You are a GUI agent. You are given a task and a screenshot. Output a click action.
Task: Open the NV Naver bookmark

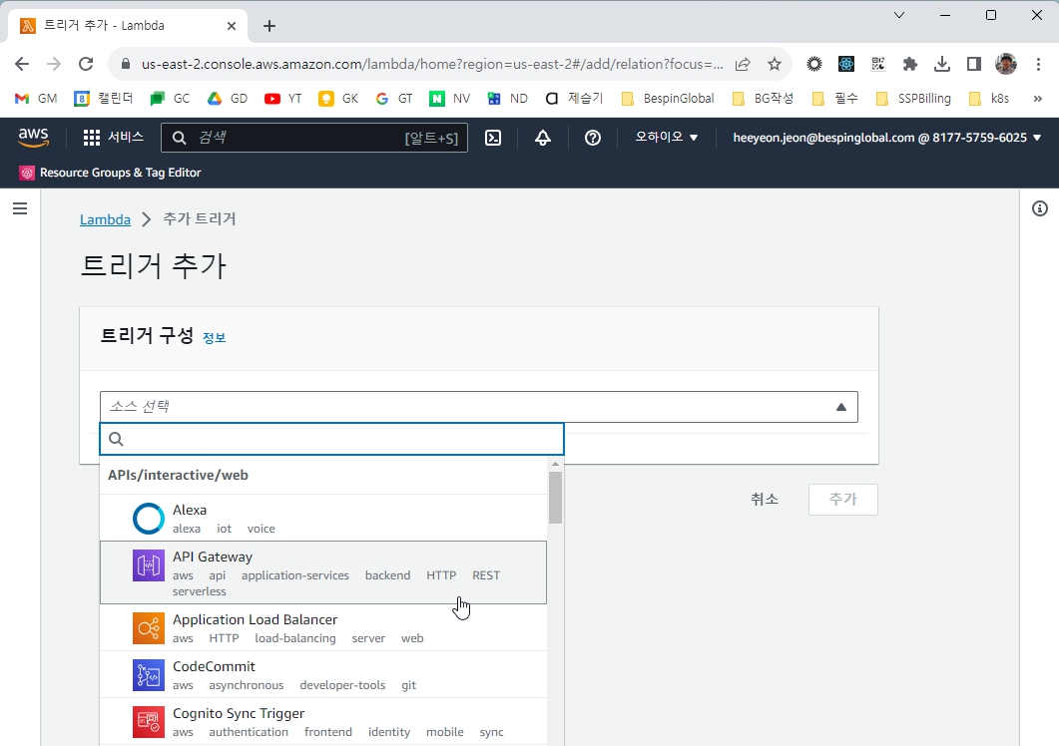449,99
